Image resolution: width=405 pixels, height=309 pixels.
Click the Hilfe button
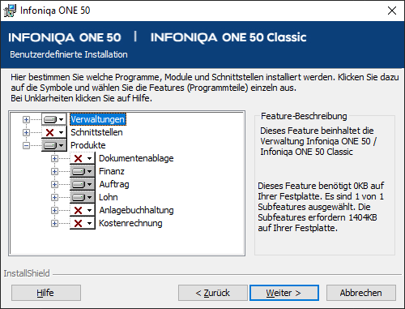coord(46,293)
